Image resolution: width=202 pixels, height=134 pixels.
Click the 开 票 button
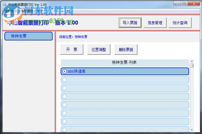click(x=72, y=49)
